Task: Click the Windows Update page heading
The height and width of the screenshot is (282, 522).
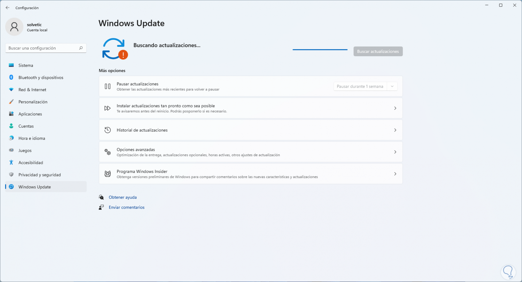Action: tap(132, 23)
